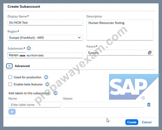The image size is (162, 130).
Task: Click the Create button
Action: 132,122
